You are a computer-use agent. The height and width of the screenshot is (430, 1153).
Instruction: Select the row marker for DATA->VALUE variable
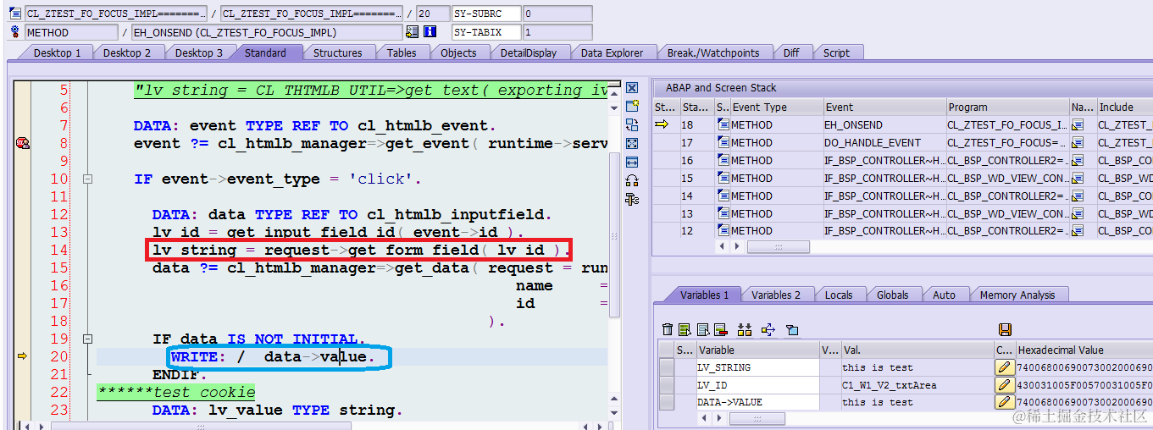tap(667, 402)
